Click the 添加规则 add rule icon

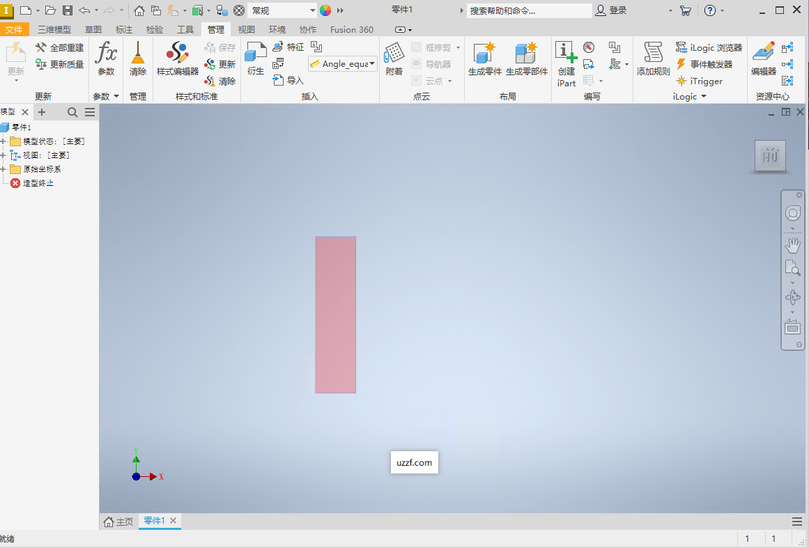652,59
